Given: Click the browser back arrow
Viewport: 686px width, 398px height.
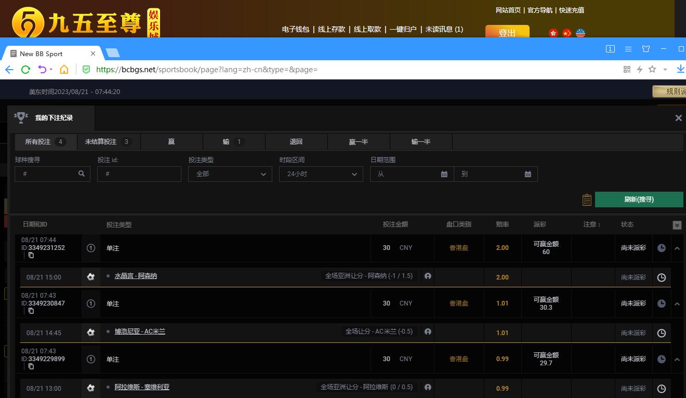Looking at the screenshot, I should (9, 70).
